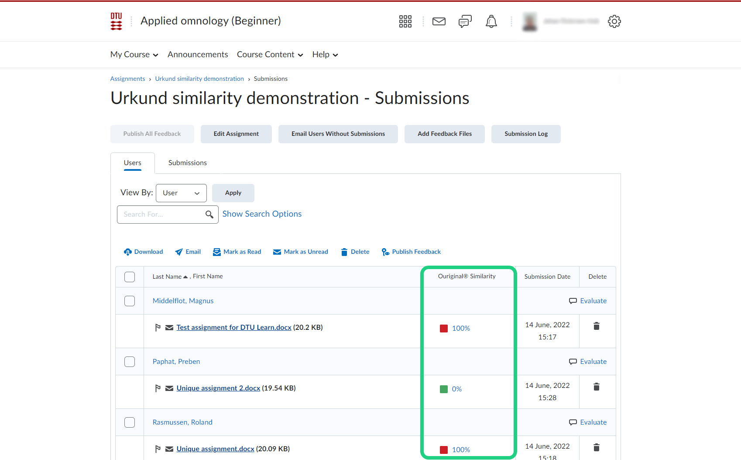Click the search magnifying glass icon
The image size is (741, 460).
[x=209, y=214]
